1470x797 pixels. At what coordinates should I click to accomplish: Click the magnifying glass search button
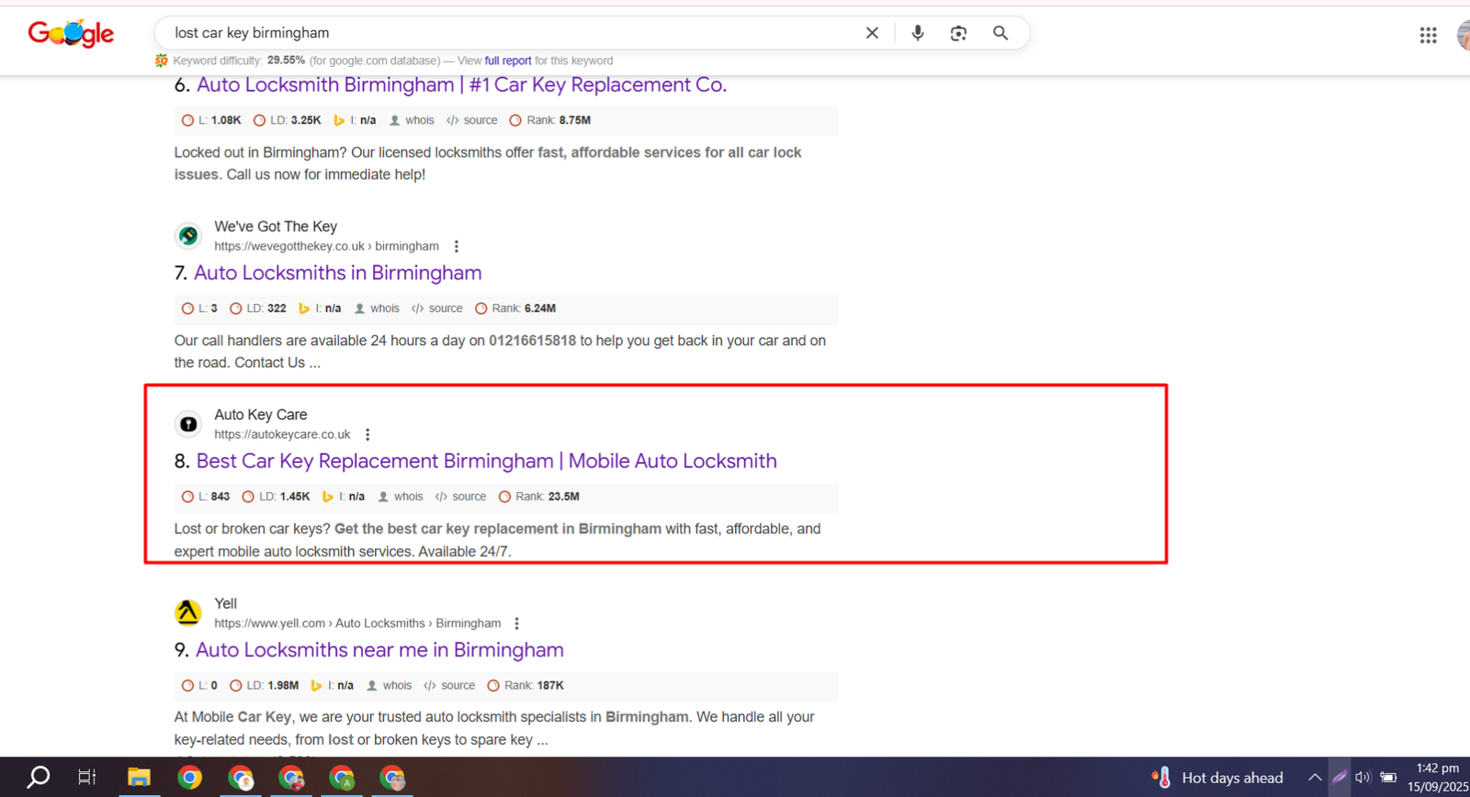pos(1001,33)
